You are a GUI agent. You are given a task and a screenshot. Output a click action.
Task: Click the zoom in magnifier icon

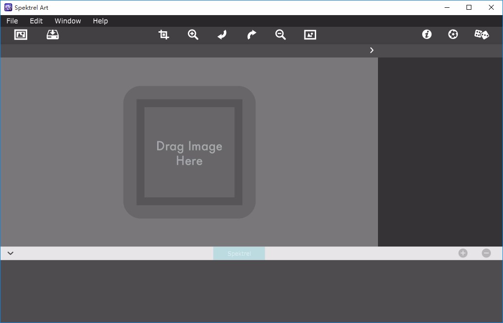pyautogui.click(x=193, y=35)
